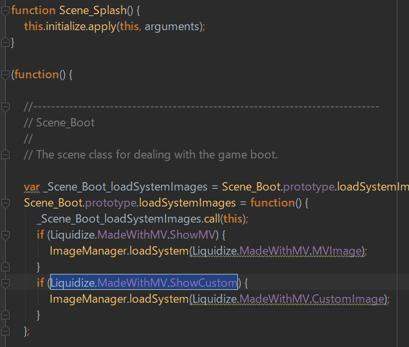Viewport: 409px width, 347px height.
Task: Fold the if ShowCustom block
Action: pyautogui.click(x=5, y=283)
